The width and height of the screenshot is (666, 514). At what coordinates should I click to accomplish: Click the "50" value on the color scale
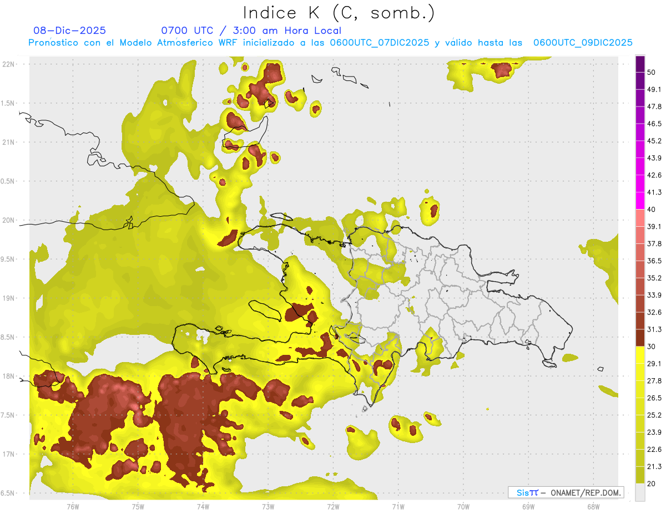pyautogui.click(x=652, y=73)
